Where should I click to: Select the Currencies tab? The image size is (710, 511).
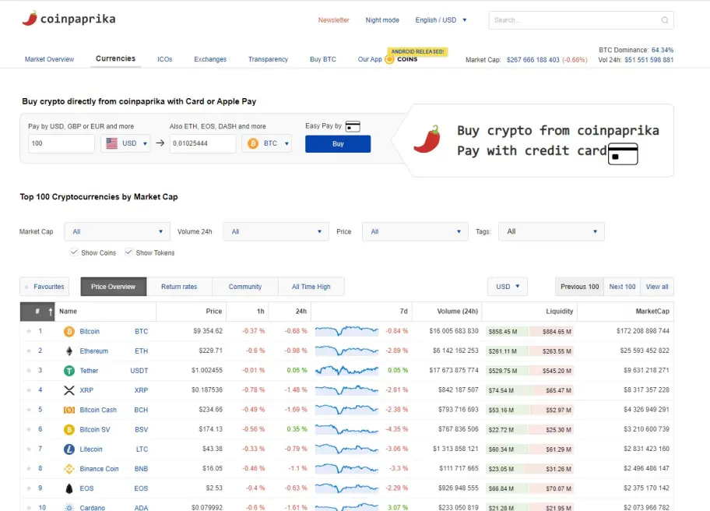pyautogui.click(x=115, y=58)
